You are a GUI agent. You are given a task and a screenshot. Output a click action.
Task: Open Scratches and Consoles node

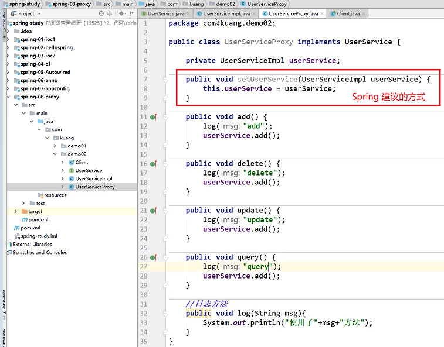(x=37, y=252)
